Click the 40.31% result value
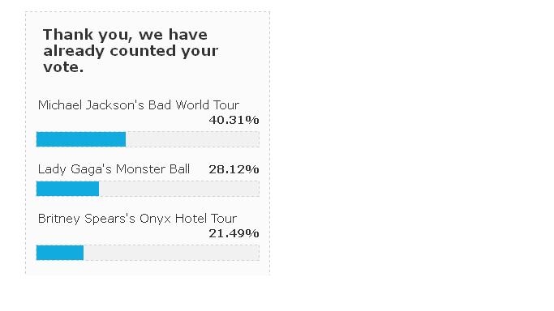This screenshot has width=554, height=311. (234, 120)
